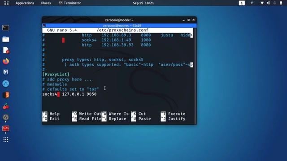The width and height of the screenshot is (287, 161).
Task: Click the circular tray indicator beside workspace number
Action: click(252, 3)
